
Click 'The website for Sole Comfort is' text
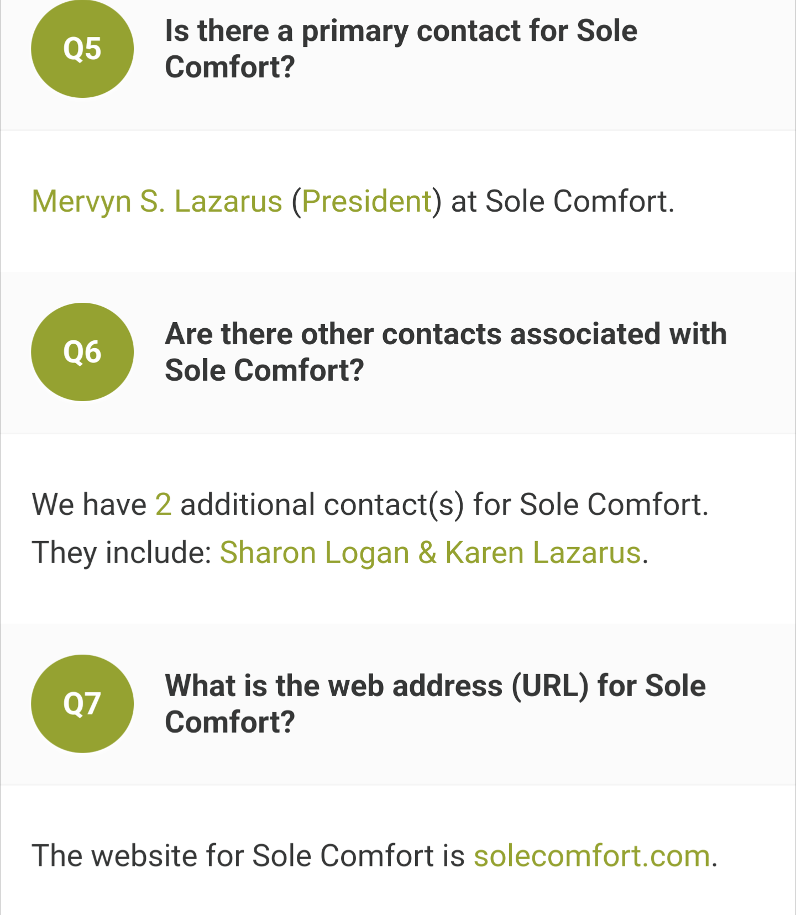(x=248, y=856)
